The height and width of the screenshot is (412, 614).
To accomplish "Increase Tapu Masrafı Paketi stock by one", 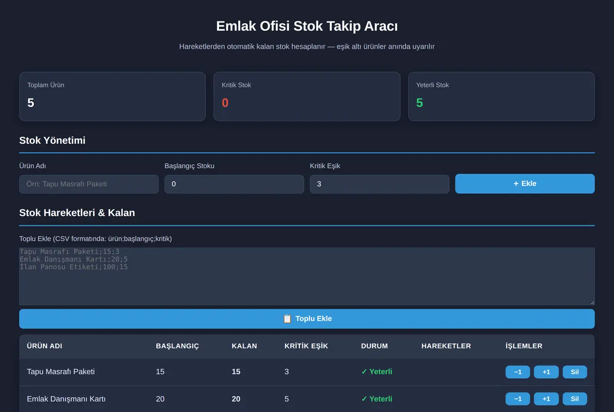I will click(x=546, y=372).
